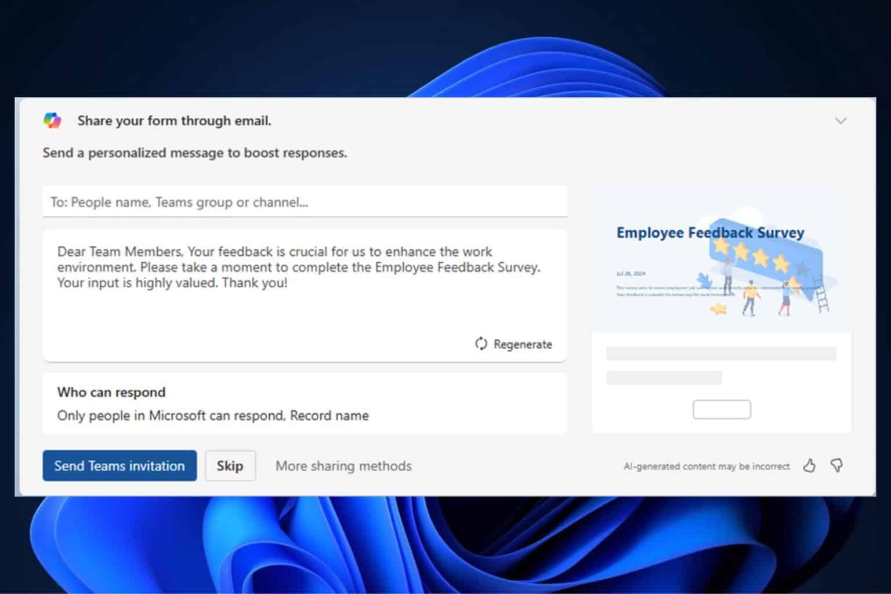Click the Employee Feedback Survey preview thumbnail

click(x=722, y=310)
